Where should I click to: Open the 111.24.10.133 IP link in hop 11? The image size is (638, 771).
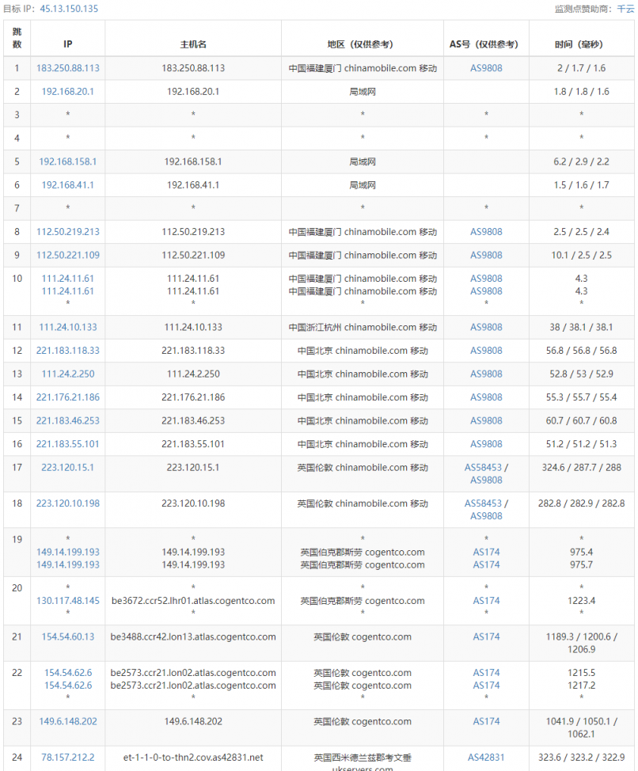(x=68, y=327)
